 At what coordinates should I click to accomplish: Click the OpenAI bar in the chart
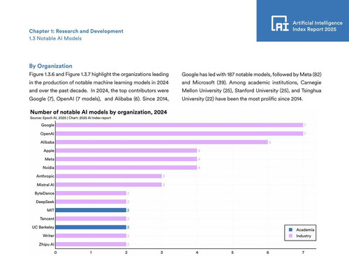click(x=179, y=133)
